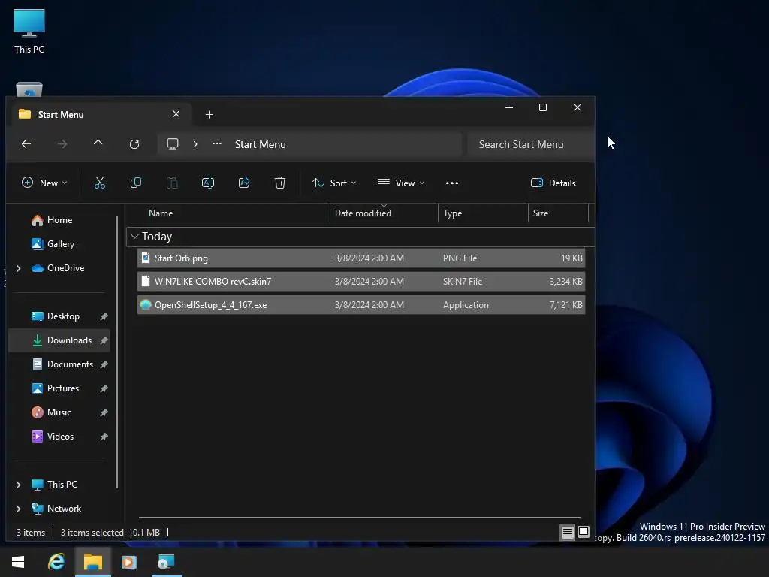
Task: Select WIN7LIKE COMBO revC.skin7 file
Action: pyautogui.click(x=361, y=282)
